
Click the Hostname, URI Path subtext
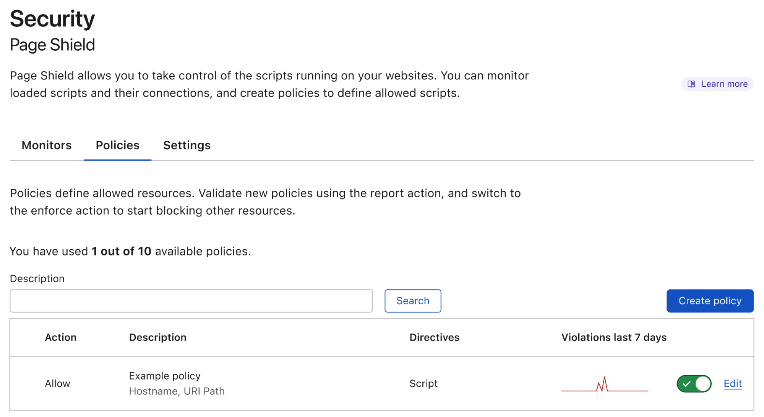point(177,391)
